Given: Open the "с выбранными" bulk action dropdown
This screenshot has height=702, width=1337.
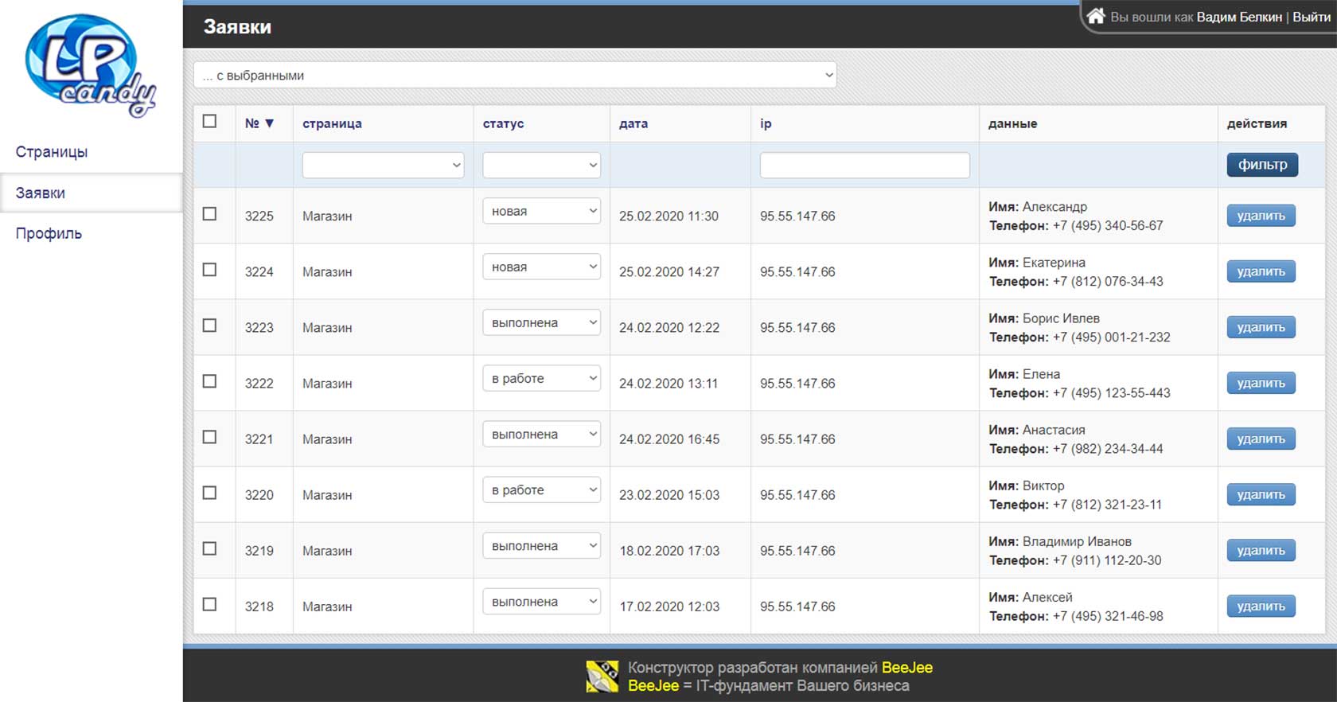Looking at the screenshot, I should tap(514, 76).
